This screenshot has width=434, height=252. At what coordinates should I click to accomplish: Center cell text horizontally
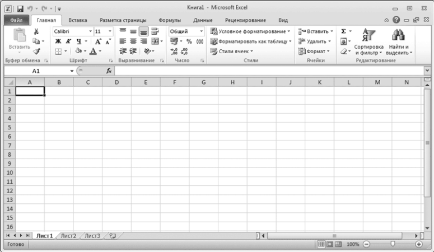(133, 41)
